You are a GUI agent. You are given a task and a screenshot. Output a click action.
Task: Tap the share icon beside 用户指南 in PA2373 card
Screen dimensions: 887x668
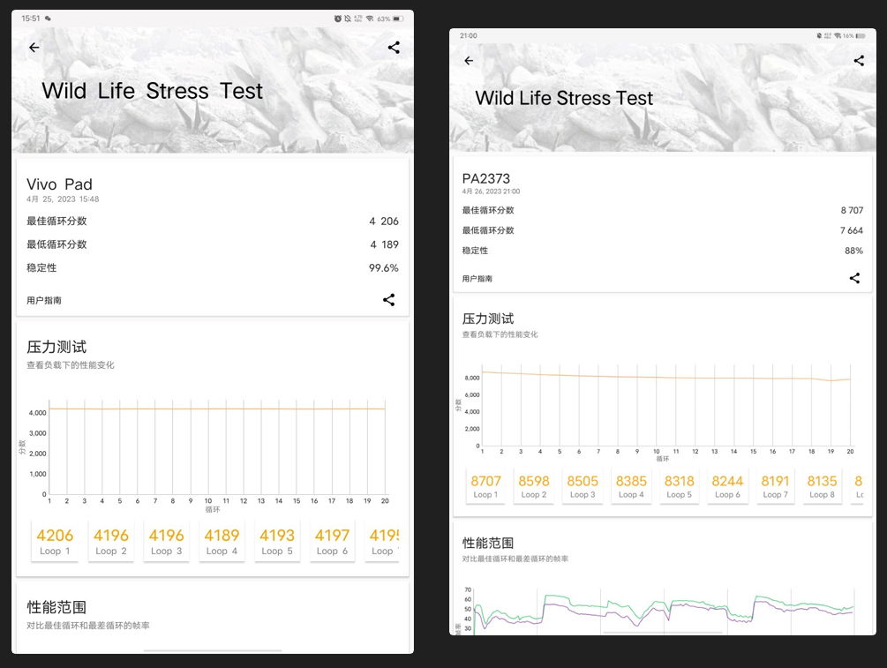854,278
